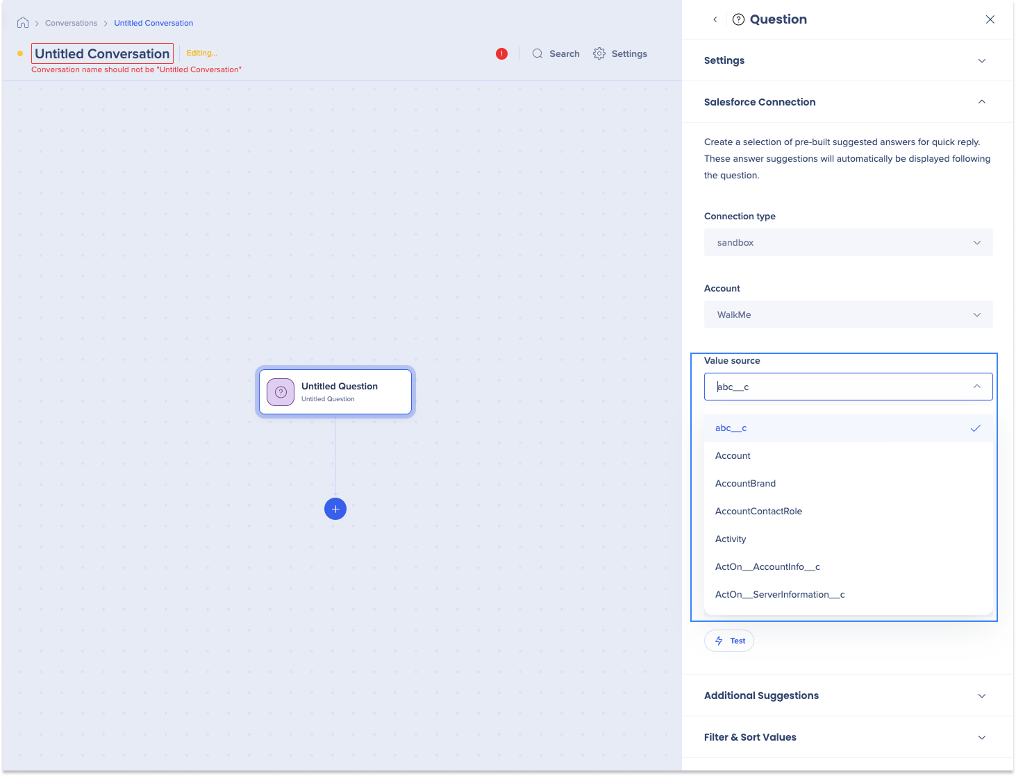This screenshot has width=1016, height=776.
Task: Open conversation Settings with gear icon
Action: tap(620, 53)
